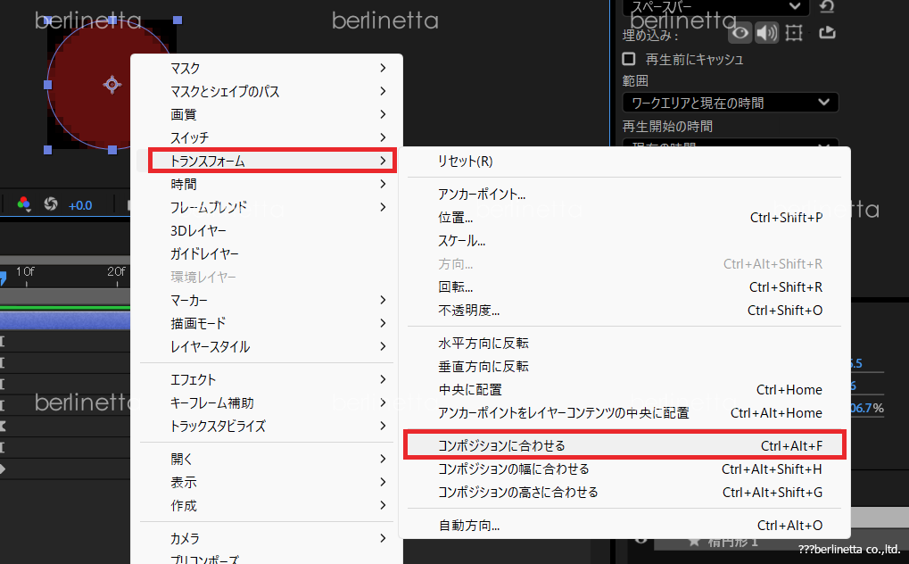909x564 pixels.
Task: Click リセット(R) in the transform submenu
Action: coord(465,162)
